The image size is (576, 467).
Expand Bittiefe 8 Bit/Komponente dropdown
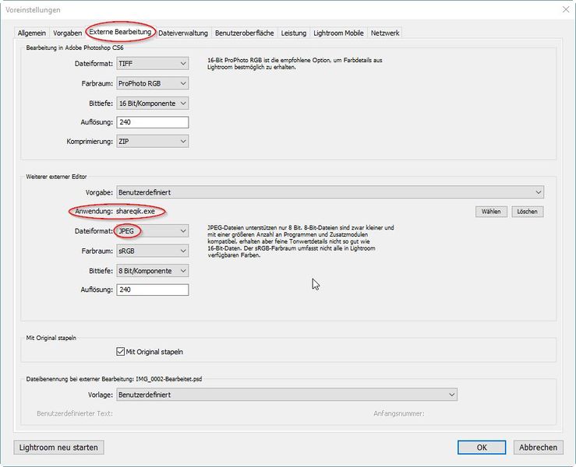(x=153, y=271)
